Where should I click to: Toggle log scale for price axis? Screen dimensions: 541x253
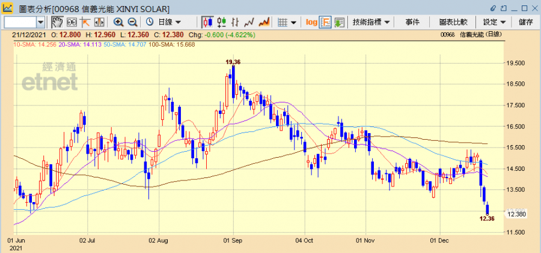[311, 22]
